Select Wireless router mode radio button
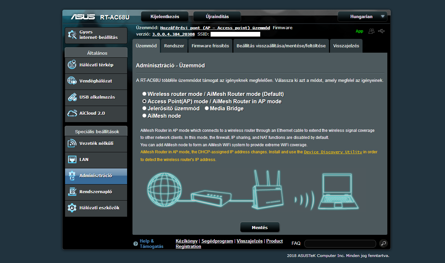This screenshot has height=263, width=445. tap(144, 94)
